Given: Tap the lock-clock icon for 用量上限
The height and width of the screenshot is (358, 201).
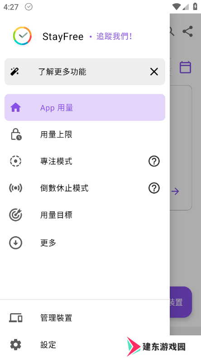Looking at the screenshot, I should pyautogui.click(x=16, y=134).
